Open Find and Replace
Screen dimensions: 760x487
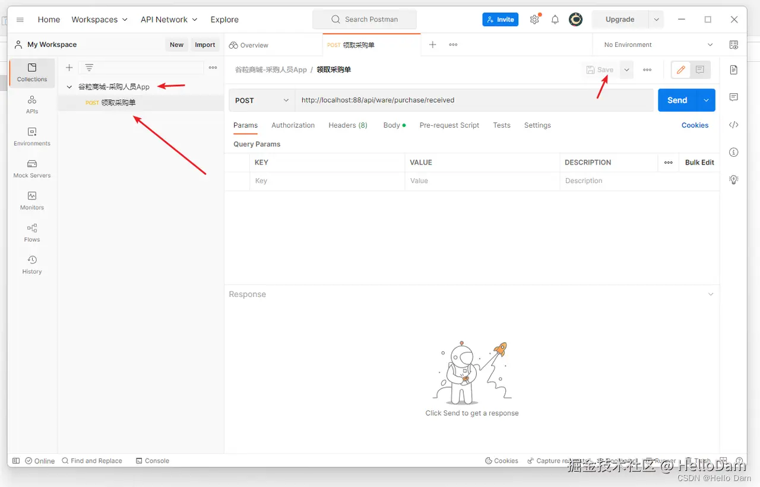coord(92,461)
